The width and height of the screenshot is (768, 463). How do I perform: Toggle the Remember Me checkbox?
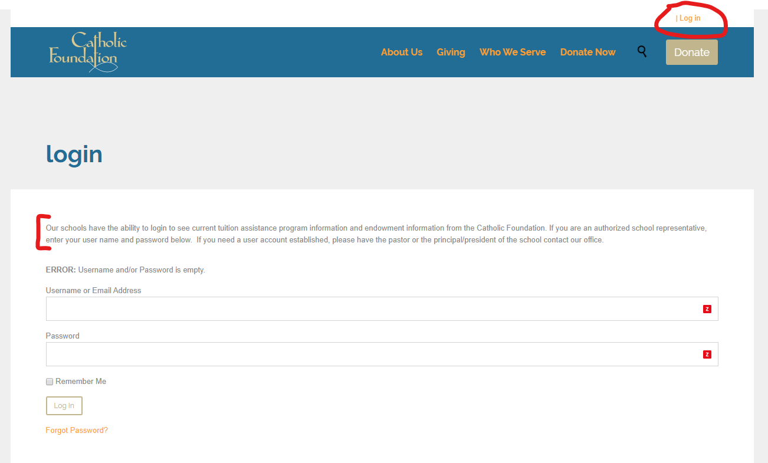coord(50,382)
